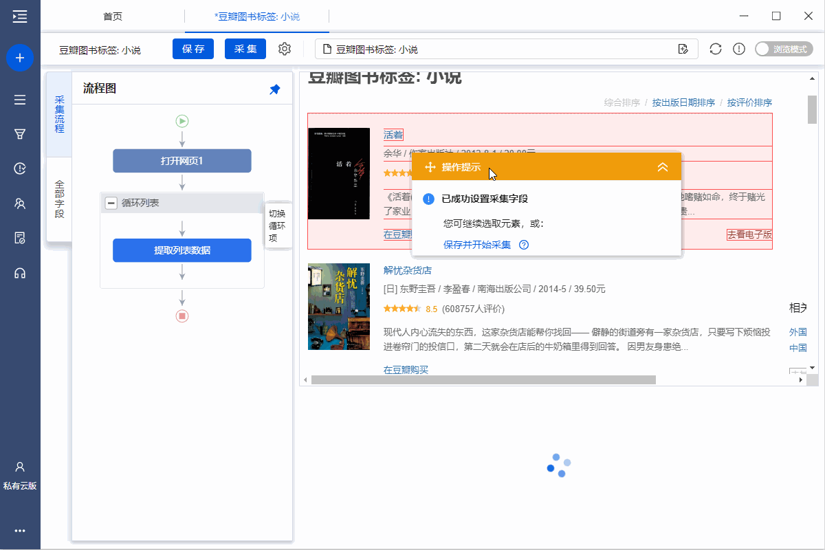Open the headset support icon in sidebar
The width and height of the screenshot is (825, 550).
point(20,273)
